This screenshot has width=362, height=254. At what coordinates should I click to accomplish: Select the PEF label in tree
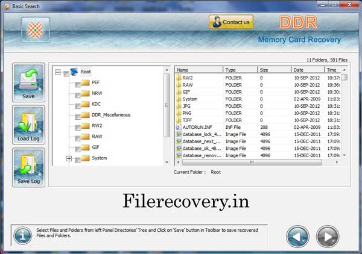(96, 82)
